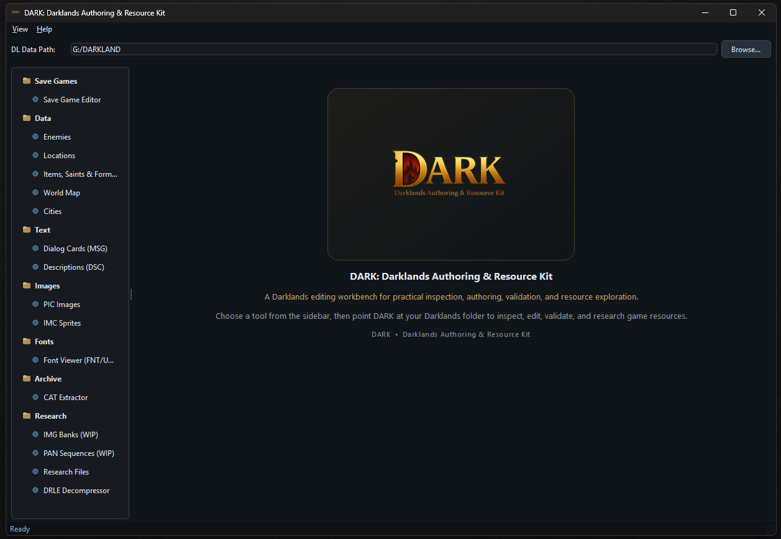
Task: Open the View menu
Action: [x=20, y=29]
